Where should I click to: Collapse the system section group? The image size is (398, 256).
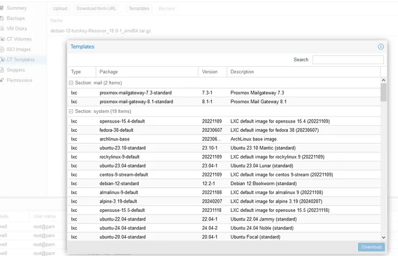(71, 111)
